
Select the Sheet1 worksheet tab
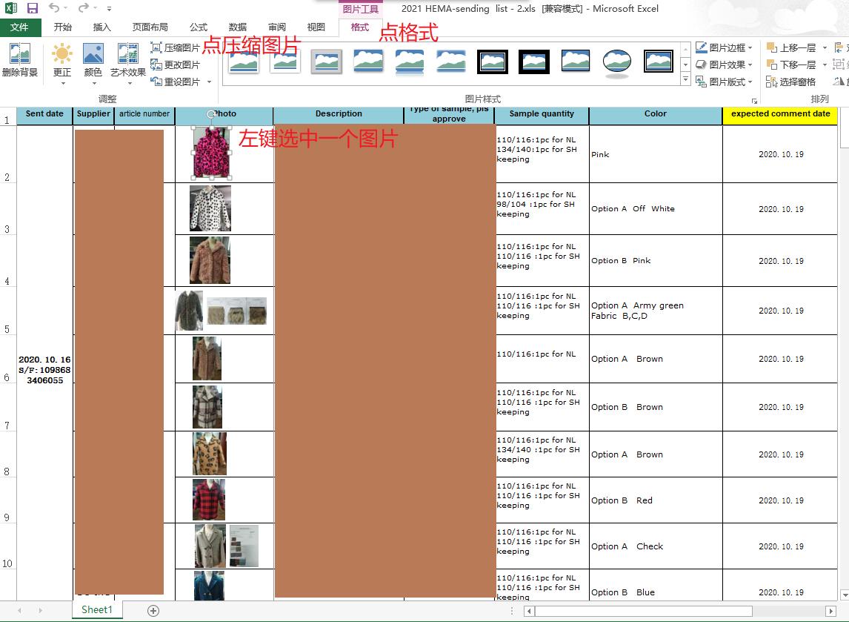[x=97, y=610]
